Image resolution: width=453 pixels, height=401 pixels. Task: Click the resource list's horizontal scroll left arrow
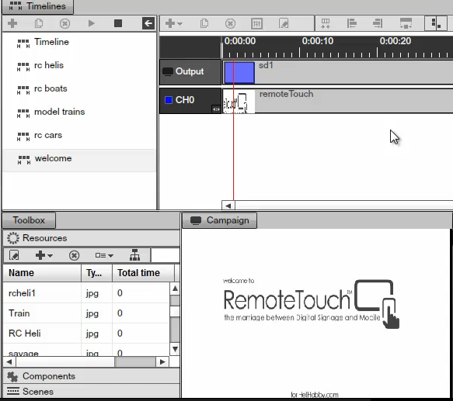9,361
